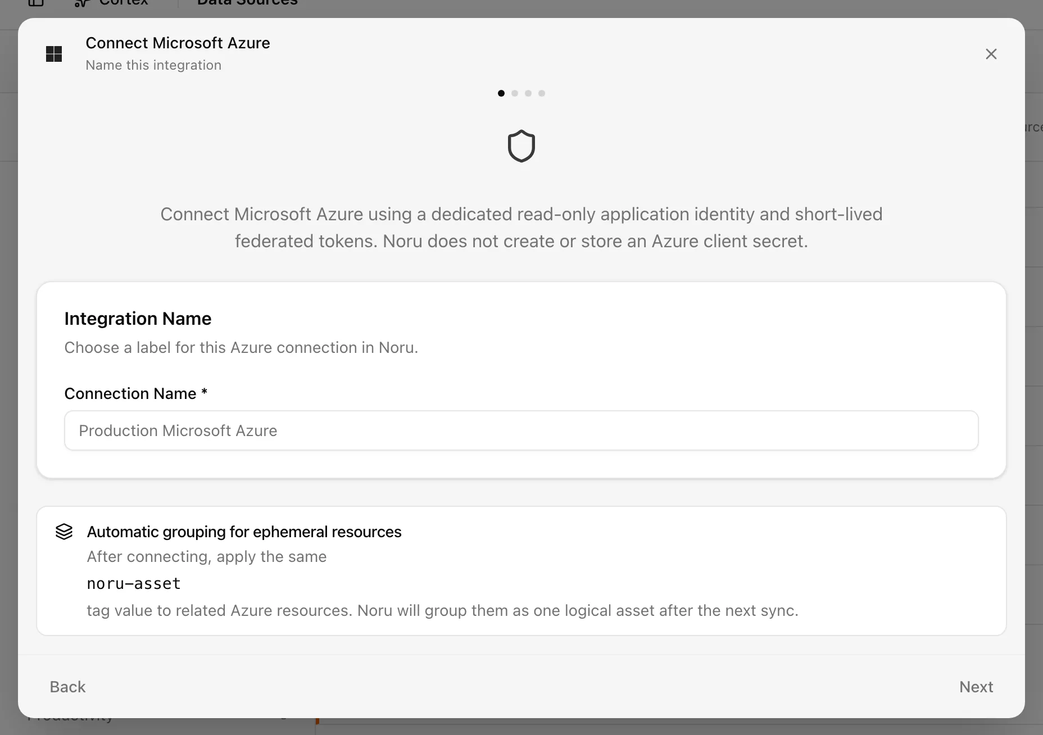Open Data Sources in background window header
The image size is (1043, 735).
247,2
